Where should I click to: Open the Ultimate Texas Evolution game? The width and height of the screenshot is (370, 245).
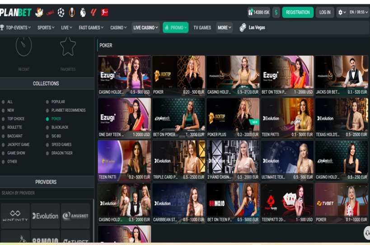[x=287, y=161]
